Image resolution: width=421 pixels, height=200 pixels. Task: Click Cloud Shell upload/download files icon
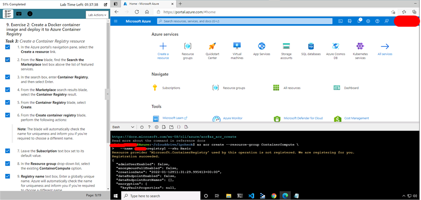pyautogui.click(x=164, y=127)
